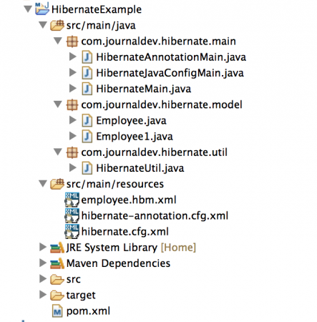Click the employee.hbm.xml XML file icon

tap(72, 200)
